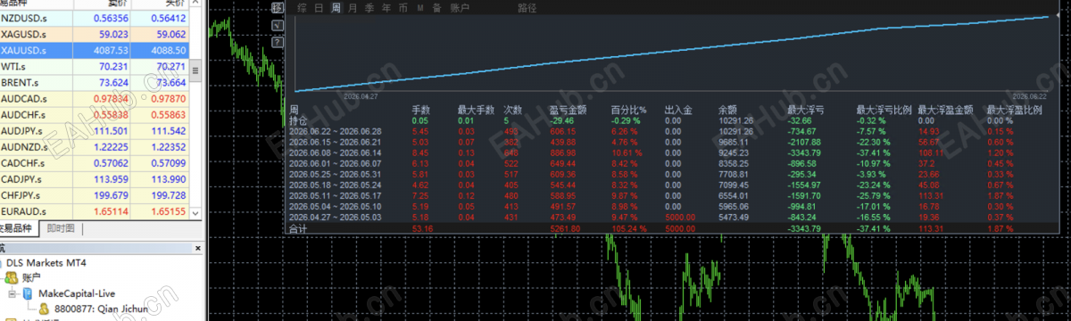Click the 余额 balance column header
Image resolution: width=1071 pixels, height=321 pixels.
727,109
